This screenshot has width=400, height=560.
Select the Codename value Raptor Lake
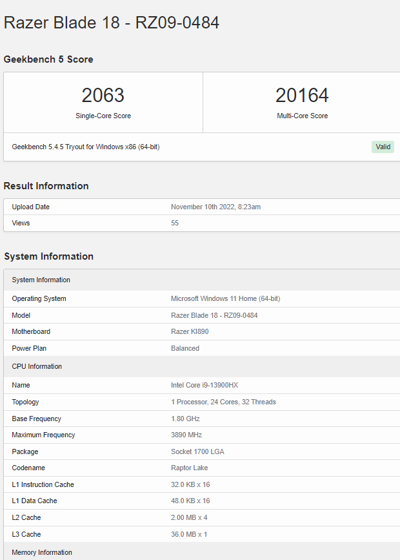[x=189, y=468]
